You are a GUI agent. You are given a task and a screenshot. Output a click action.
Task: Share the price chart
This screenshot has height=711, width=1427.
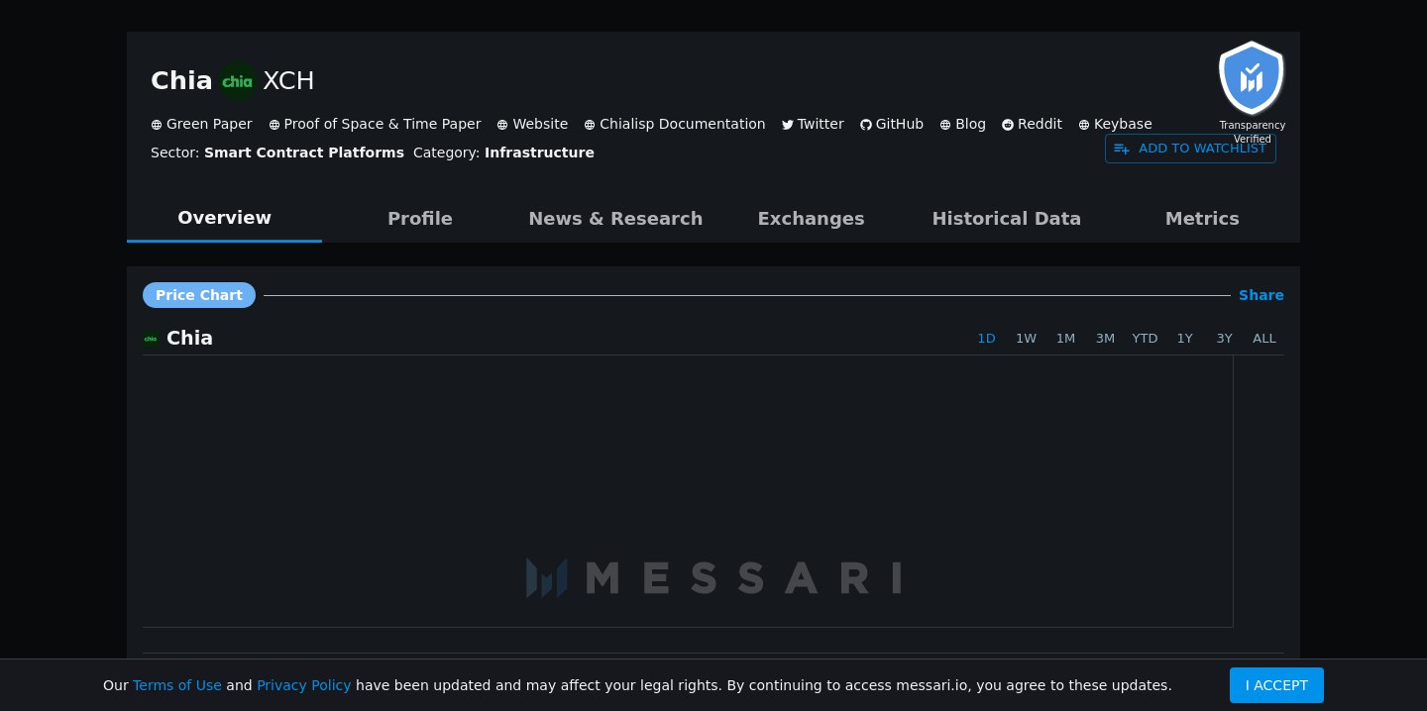point(1262,295)
